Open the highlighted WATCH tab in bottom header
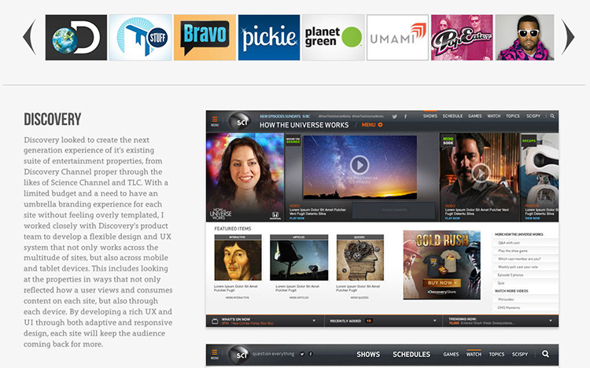 474,354
